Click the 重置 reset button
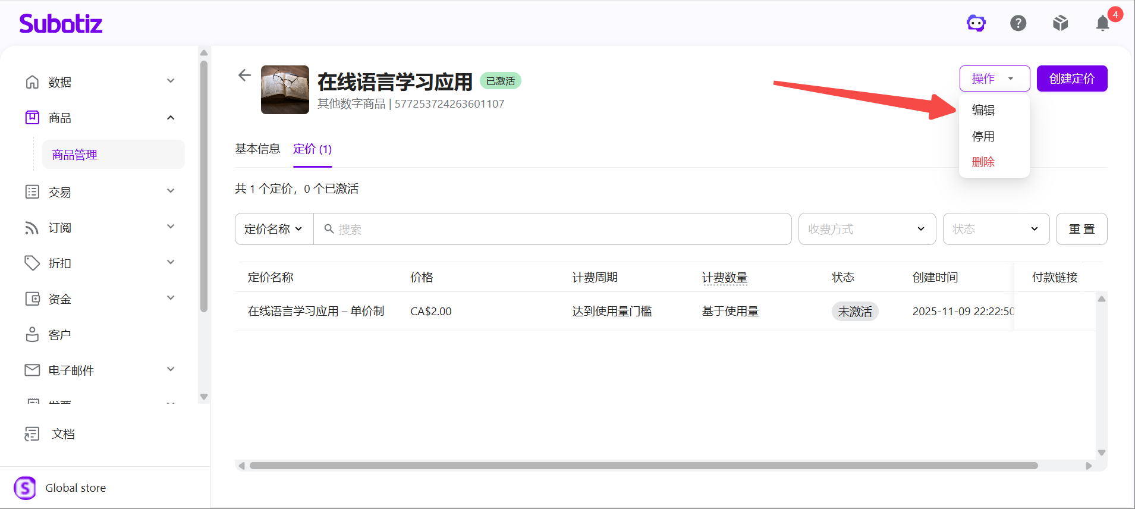The image size is (1135, 509). point(1081,229)
